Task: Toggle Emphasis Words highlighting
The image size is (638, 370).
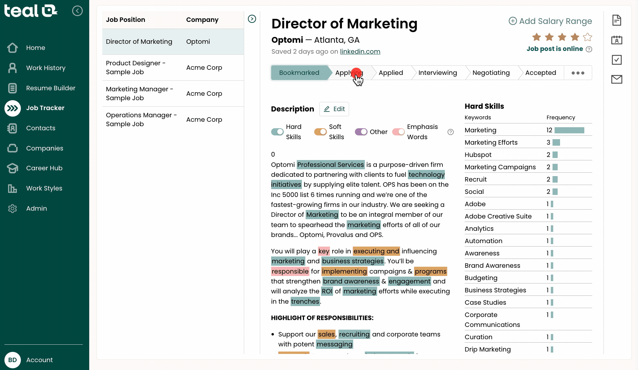Action: [x=398, y=132]
